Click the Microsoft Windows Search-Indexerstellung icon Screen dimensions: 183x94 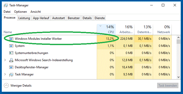click(11, 60)
